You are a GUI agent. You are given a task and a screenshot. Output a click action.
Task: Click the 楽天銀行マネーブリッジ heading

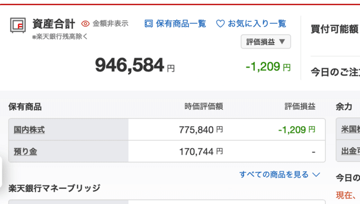pyautogui.click(x=55, y=188)
